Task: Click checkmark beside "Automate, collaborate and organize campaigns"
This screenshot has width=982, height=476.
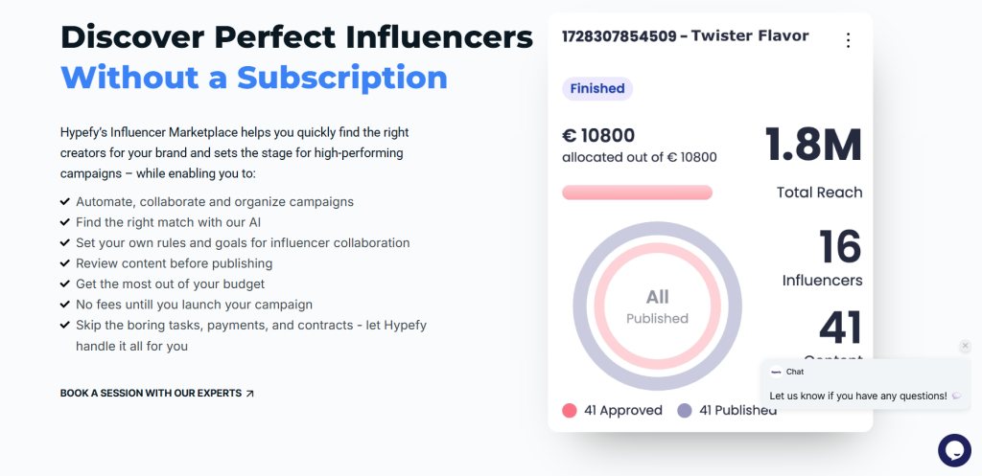Action: (65, 202)
